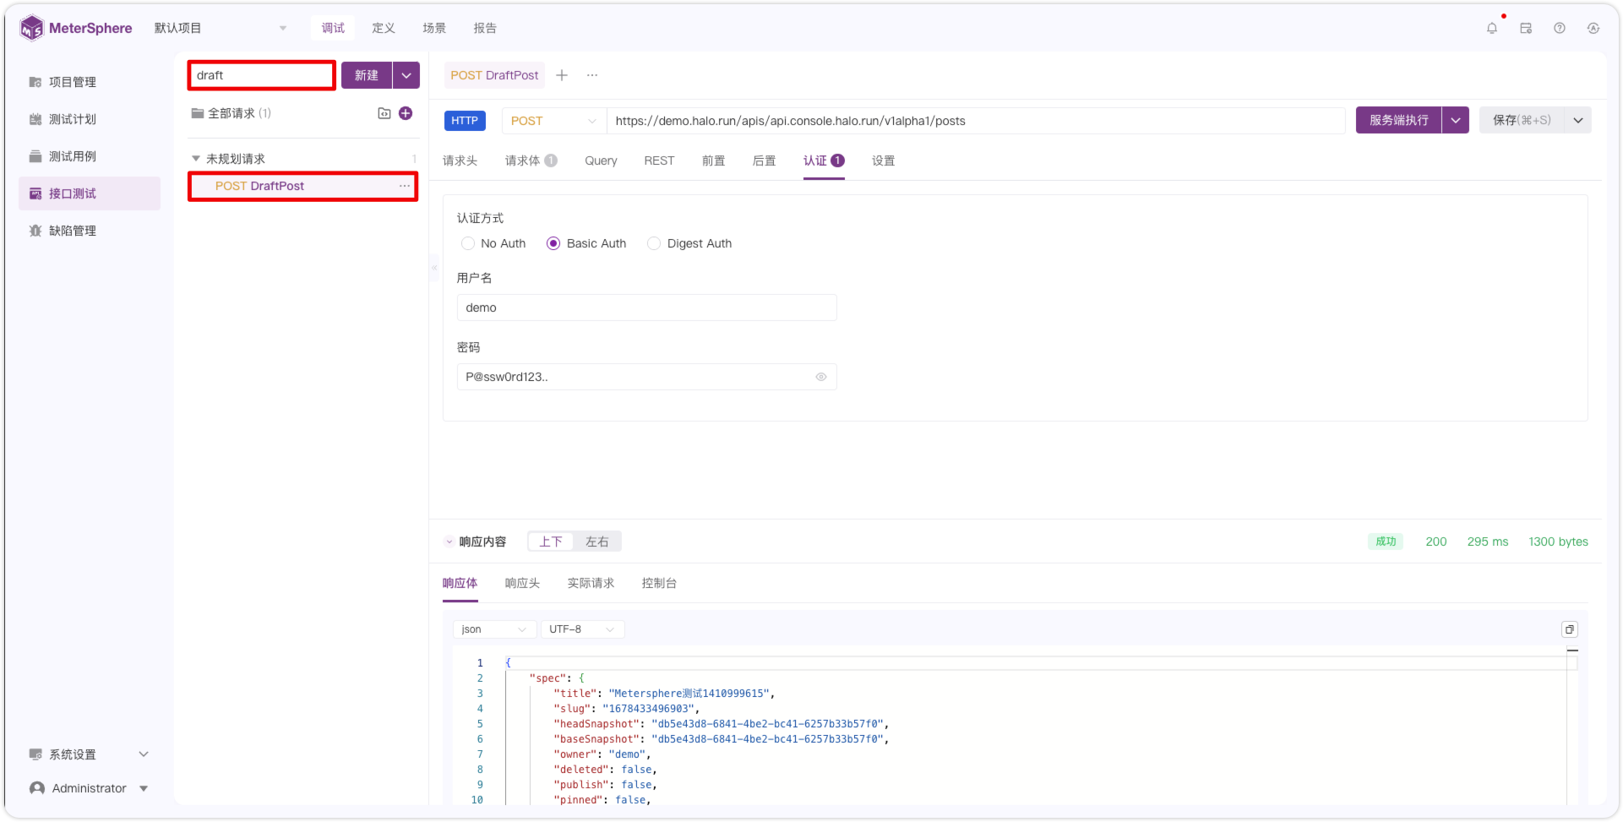Go to 缺陷管理 in sidebar
This screenshot has width=1623, height=822.
coord(90,231)
